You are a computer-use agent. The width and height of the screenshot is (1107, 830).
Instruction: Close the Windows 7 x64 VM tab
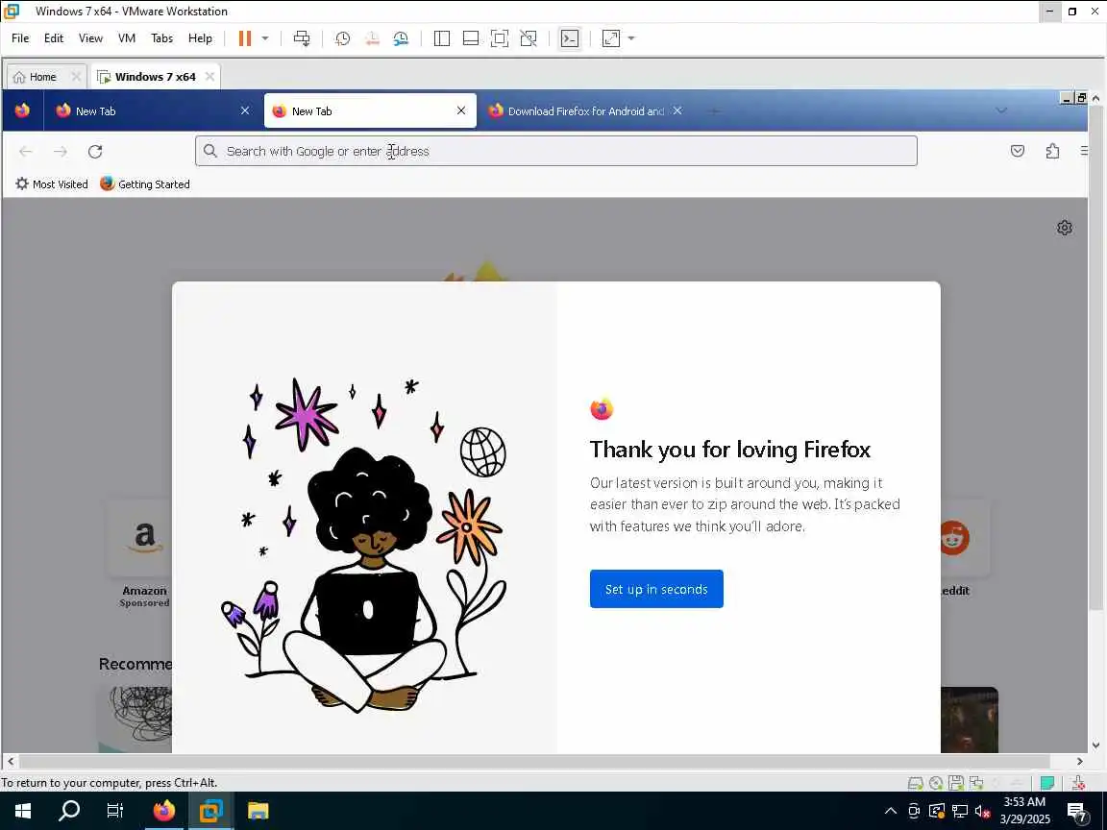[x=209, y=76]
